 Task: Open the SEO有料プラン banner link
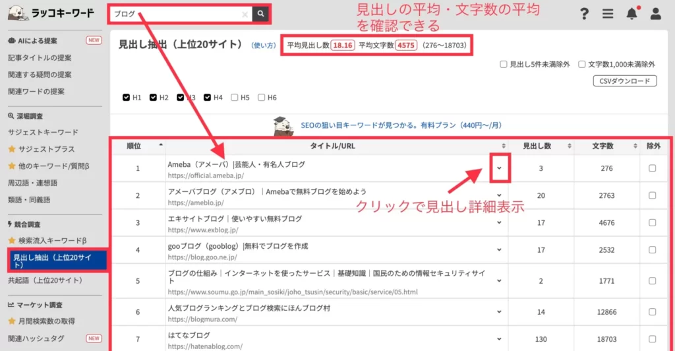401,125
